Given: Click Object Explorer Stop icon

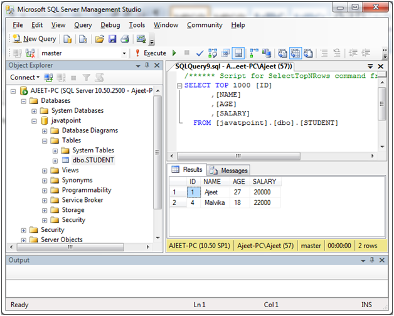Looking at the screenshot, I should coord(73,78).
